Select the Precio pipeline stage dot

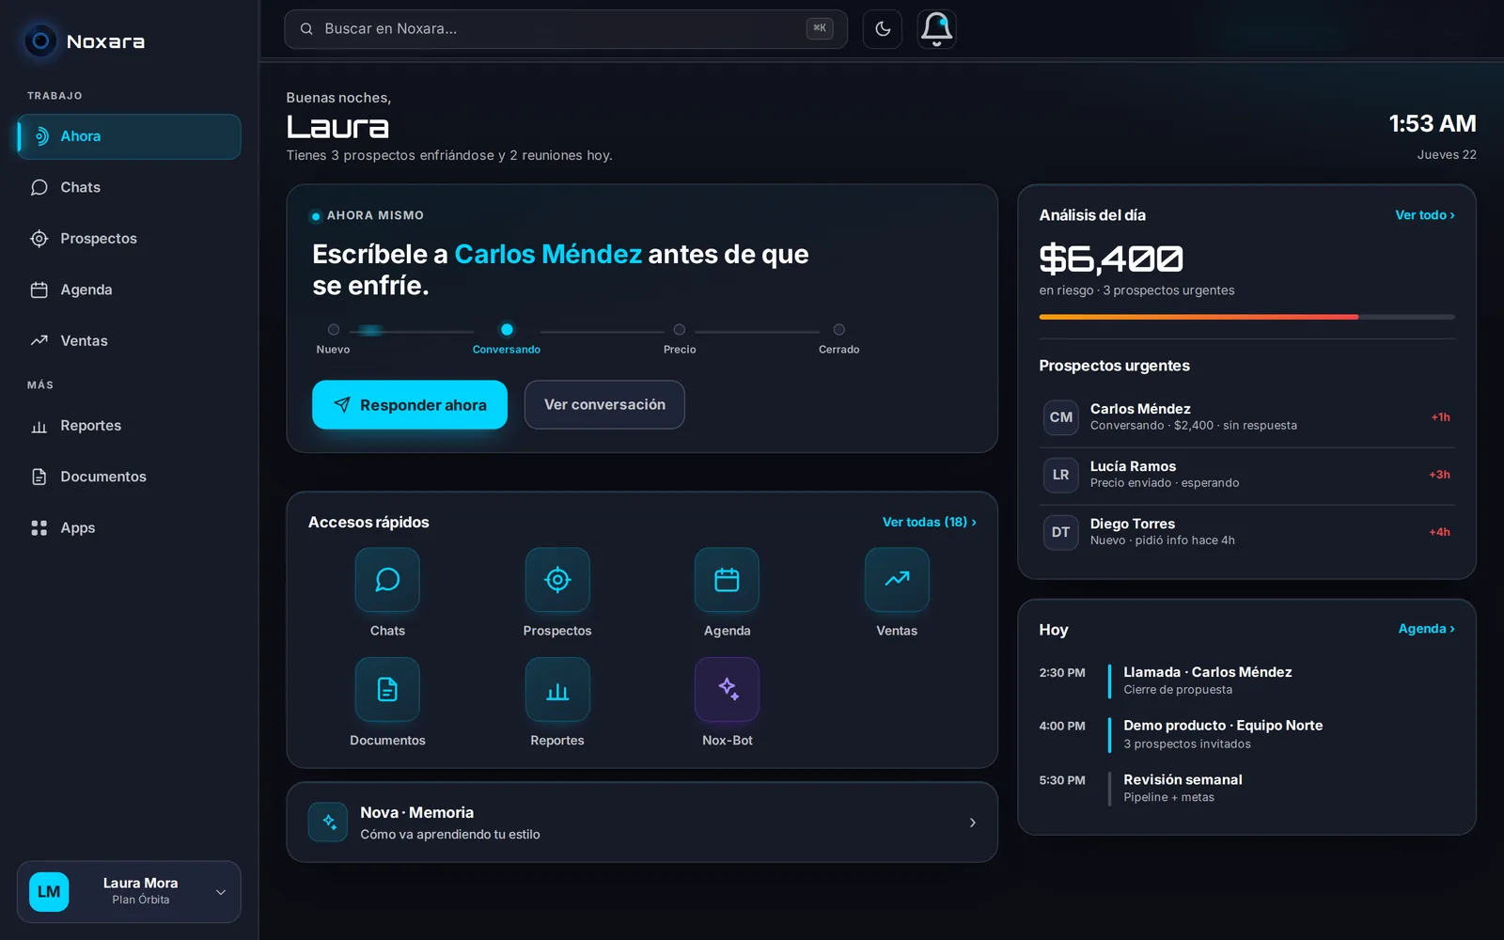(x=680, y=330)
